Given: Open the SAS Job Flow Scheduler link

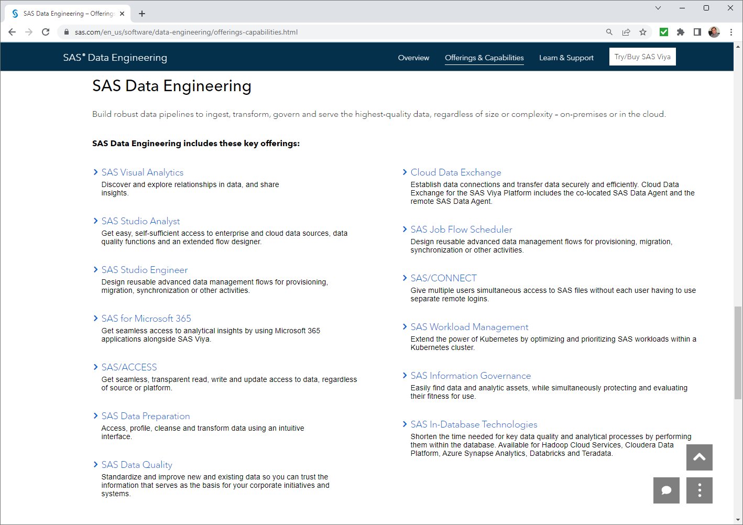Looking at the screenshot, I should pyautogui.click(x=461, y=229).
